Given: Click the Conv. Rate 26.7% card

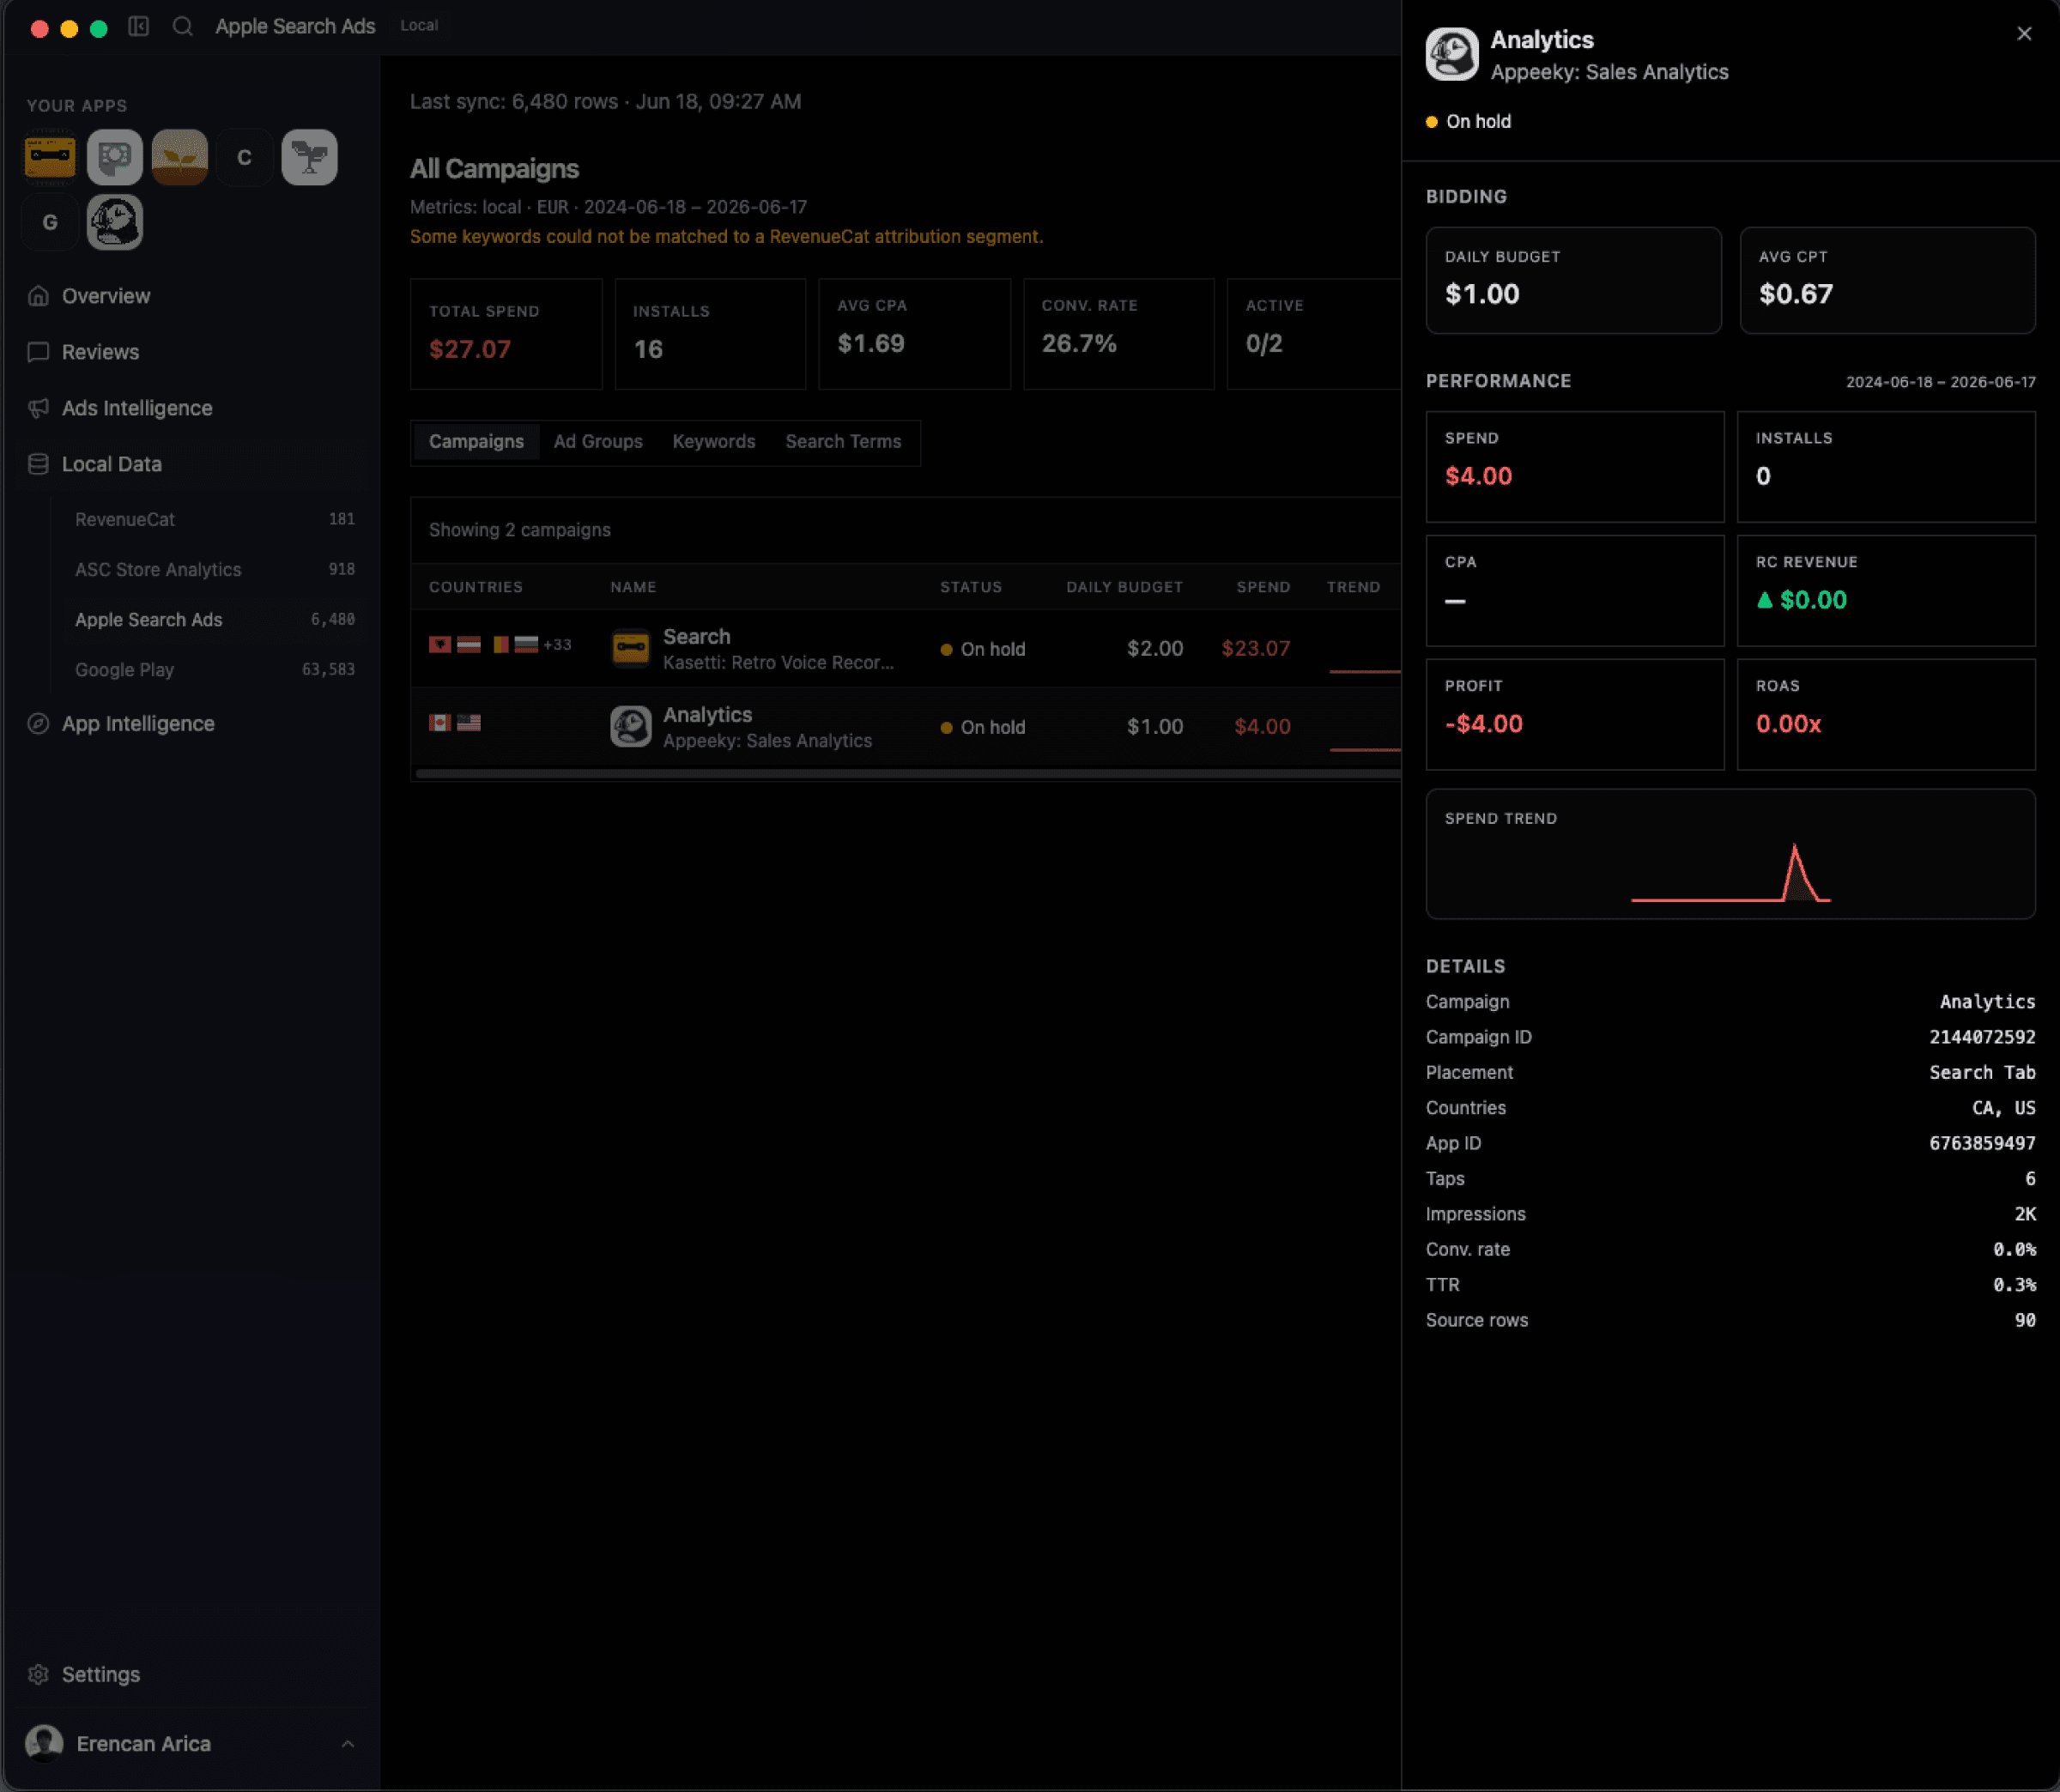Looking at the screenshot, I should coord(1118,334).
